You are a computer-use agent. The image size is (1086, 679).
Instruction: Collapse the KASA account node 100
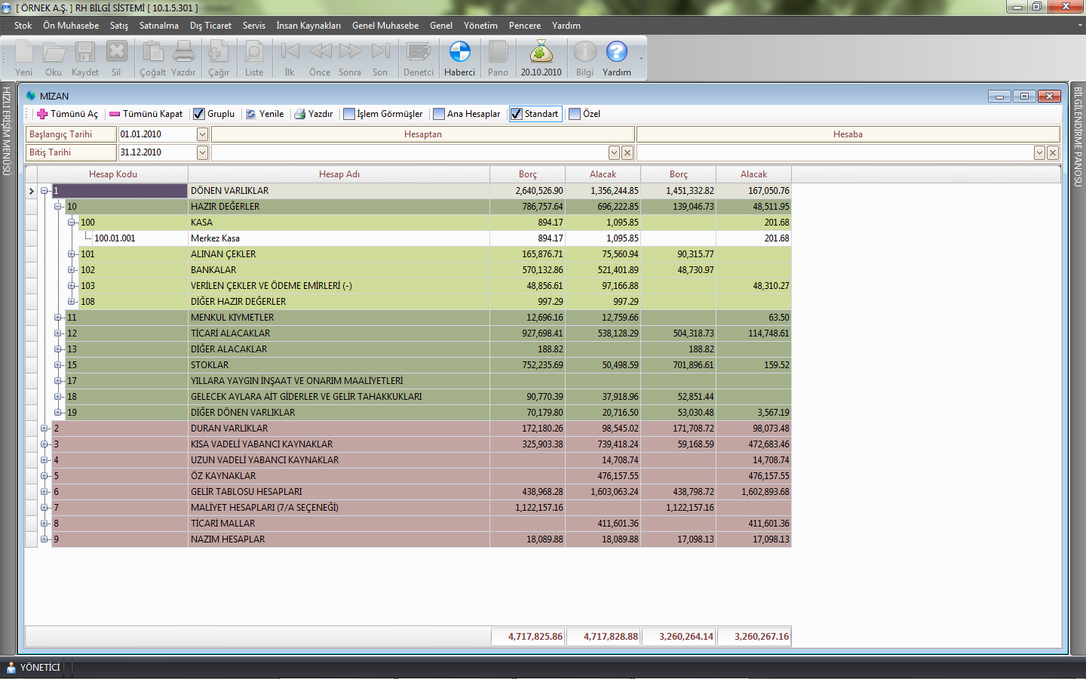pos(72,223)
